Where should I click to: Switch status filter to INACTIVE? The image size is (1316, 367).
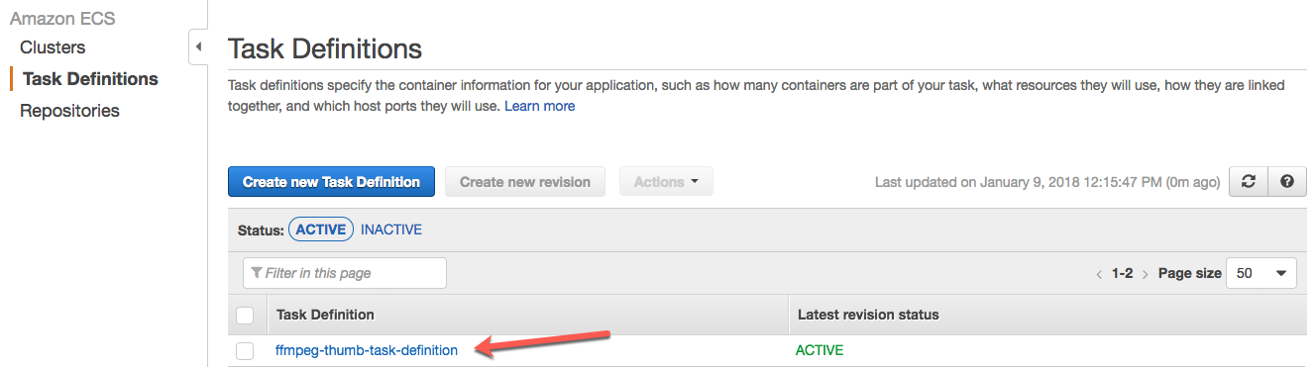(391, 229)
